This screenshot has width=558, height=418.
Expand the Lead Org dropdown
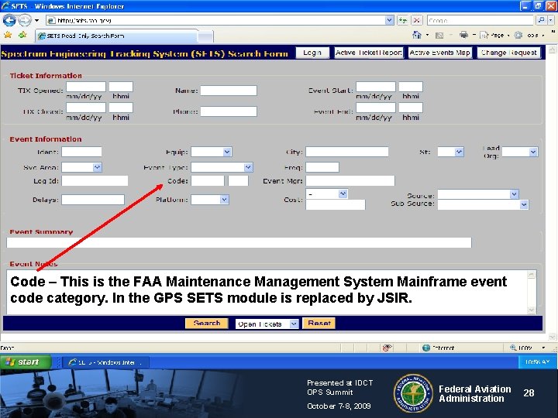click(532, 152)
